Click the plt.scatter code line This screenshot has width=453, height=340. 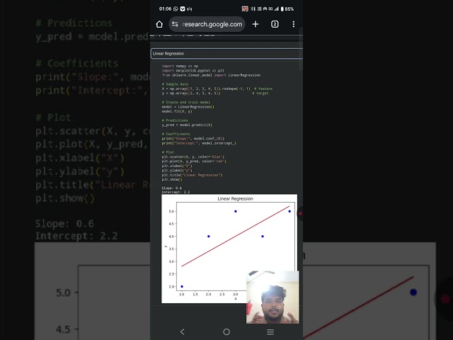pyautogui.click(x=193, y=157)
